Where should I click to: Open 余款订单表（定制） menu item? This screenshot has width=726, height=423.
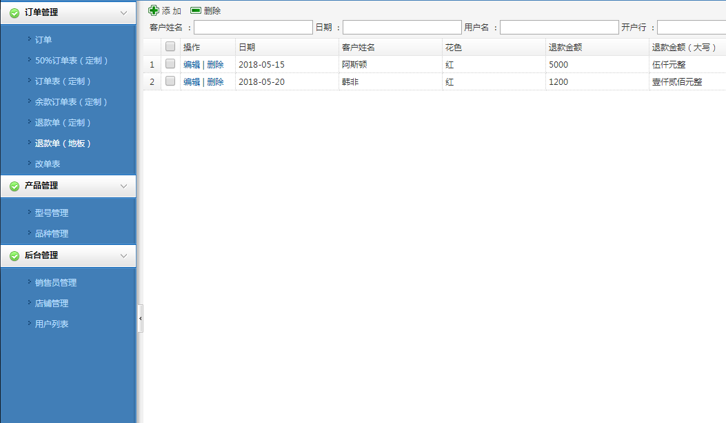71,102
